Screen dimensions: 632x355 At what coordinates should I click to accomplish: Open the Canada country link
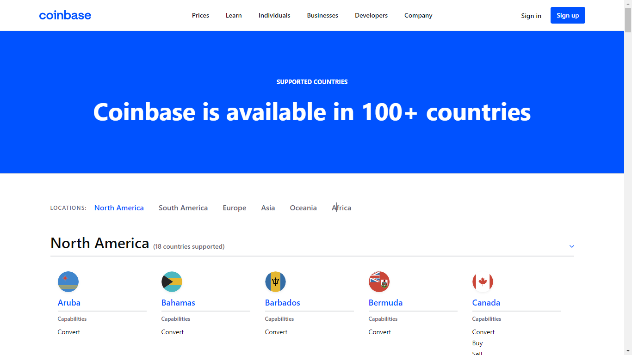(486, 303)
